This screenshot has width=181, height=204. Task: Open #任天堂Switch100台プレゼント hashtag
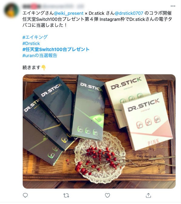click(x=56, y=50)
